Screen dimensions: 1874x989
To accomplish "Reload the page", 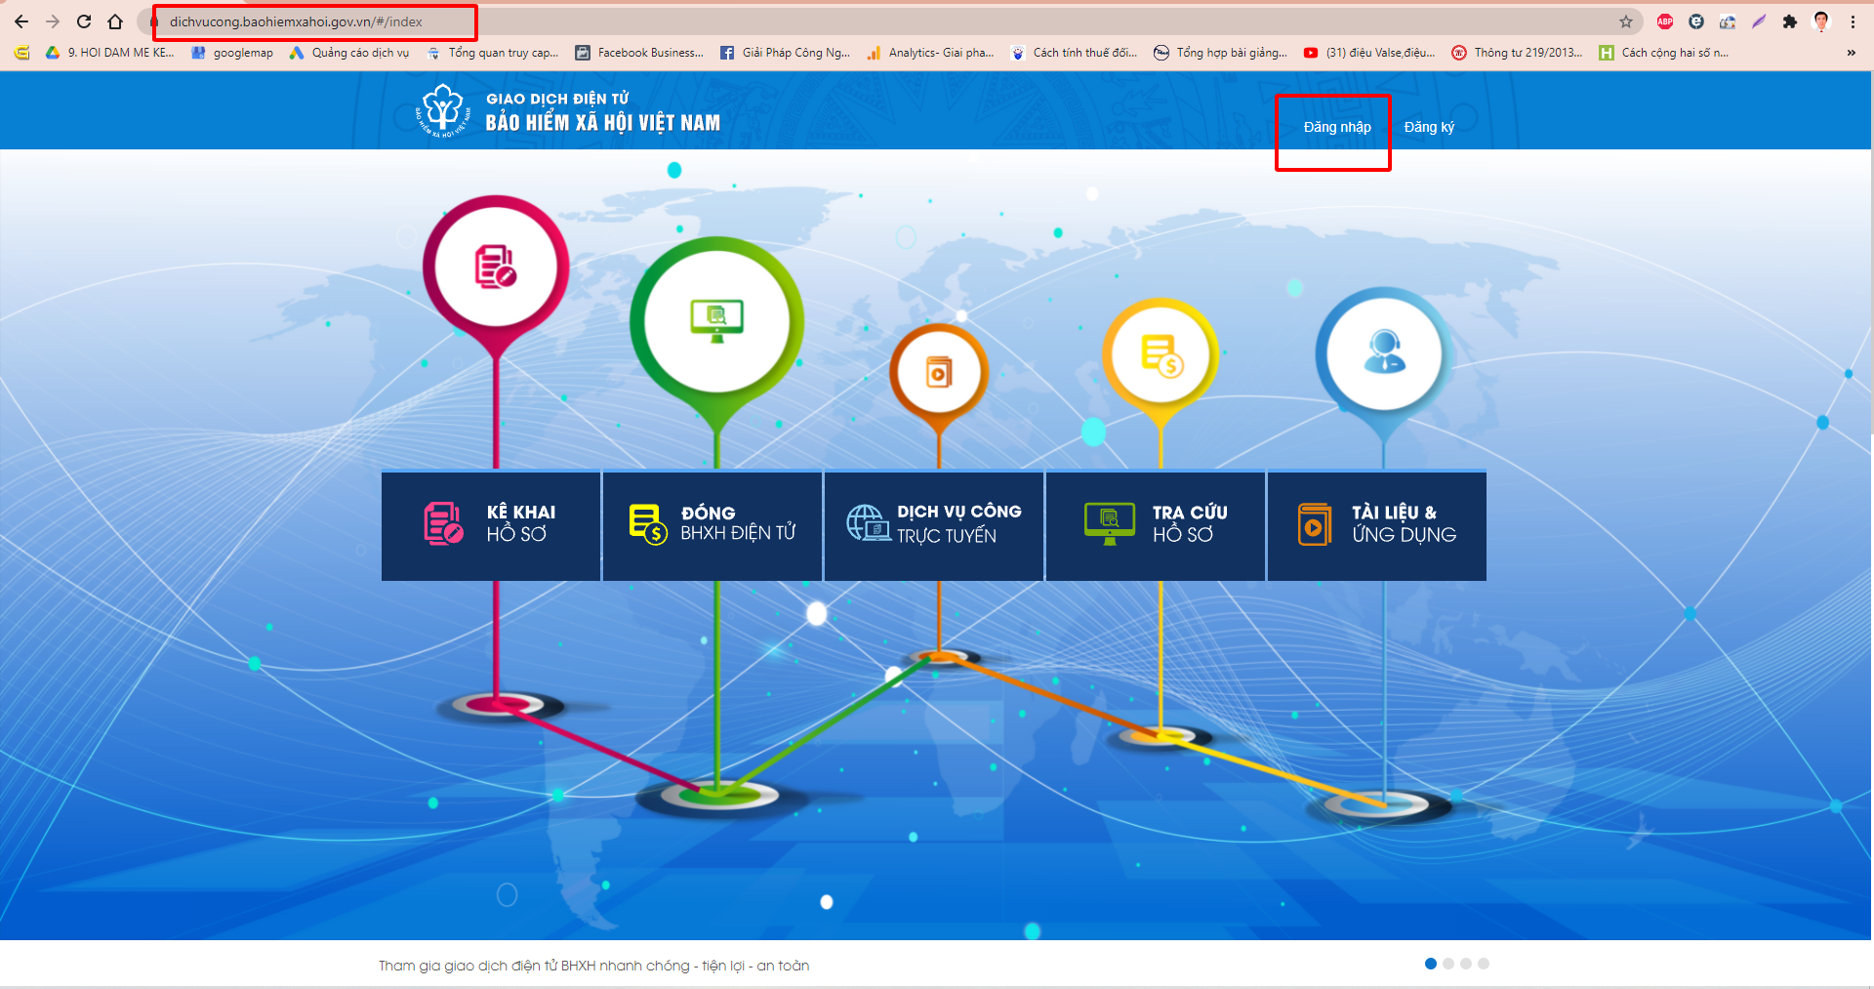I will tap(84, 21).
